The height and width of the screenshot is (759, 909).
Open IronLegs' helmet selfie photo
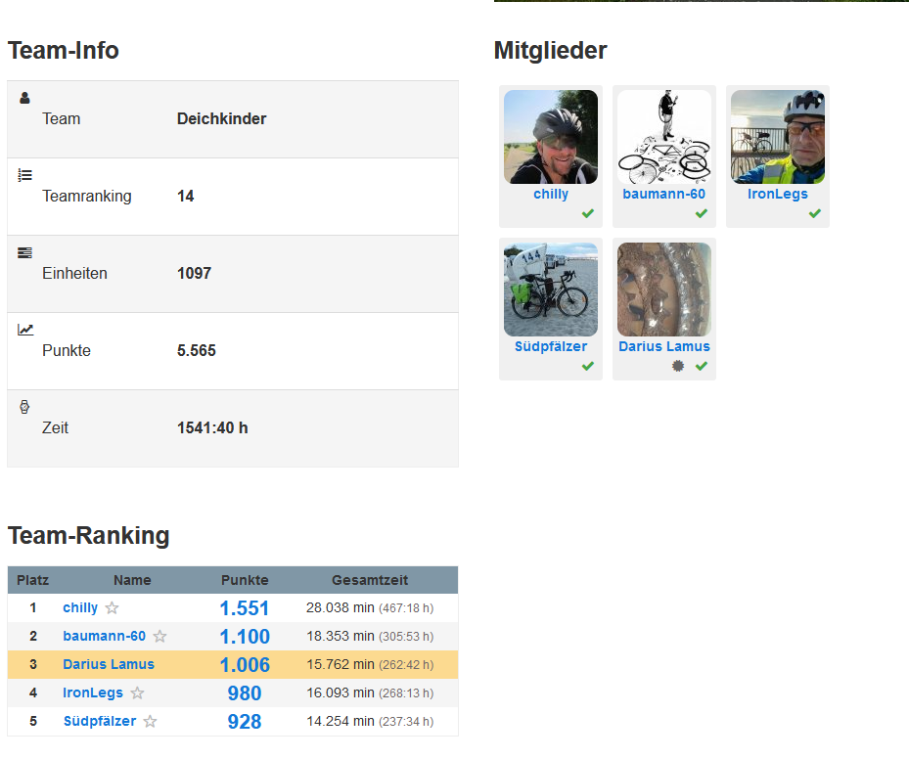tap(778, 137)
